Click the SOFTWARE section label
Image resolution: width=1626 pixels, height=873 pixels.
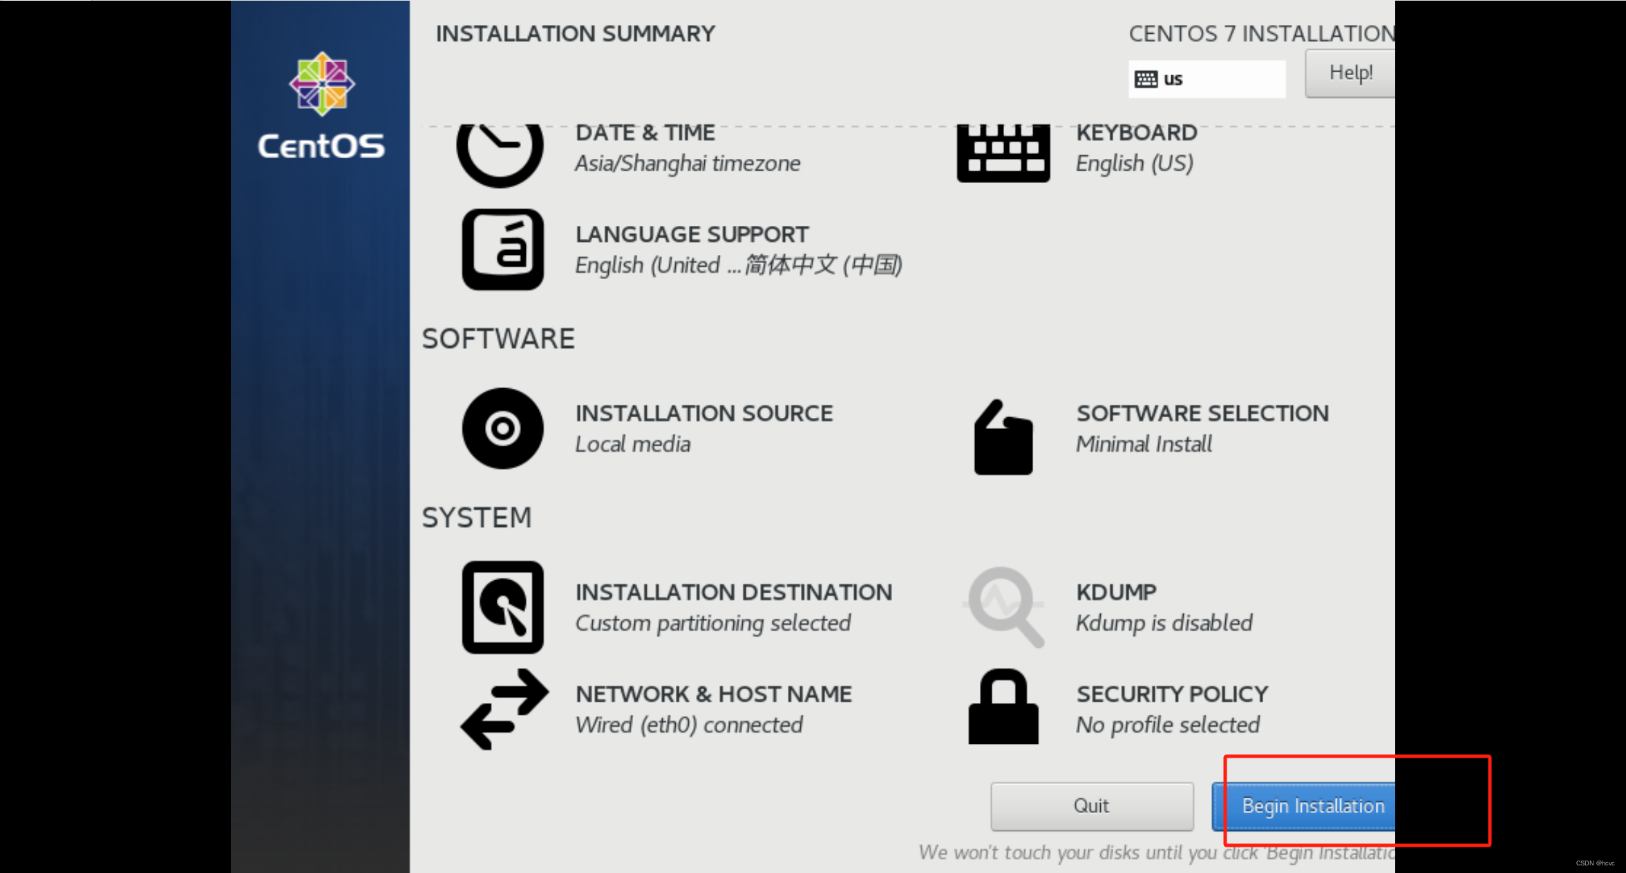[x=498, y=339]
